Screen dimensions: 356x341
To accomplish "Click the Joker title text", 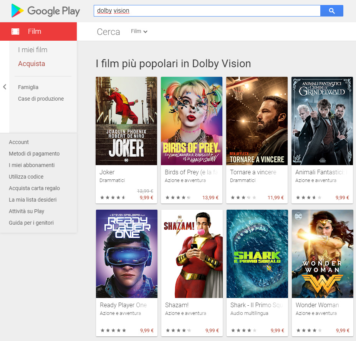I will point(107,172).
